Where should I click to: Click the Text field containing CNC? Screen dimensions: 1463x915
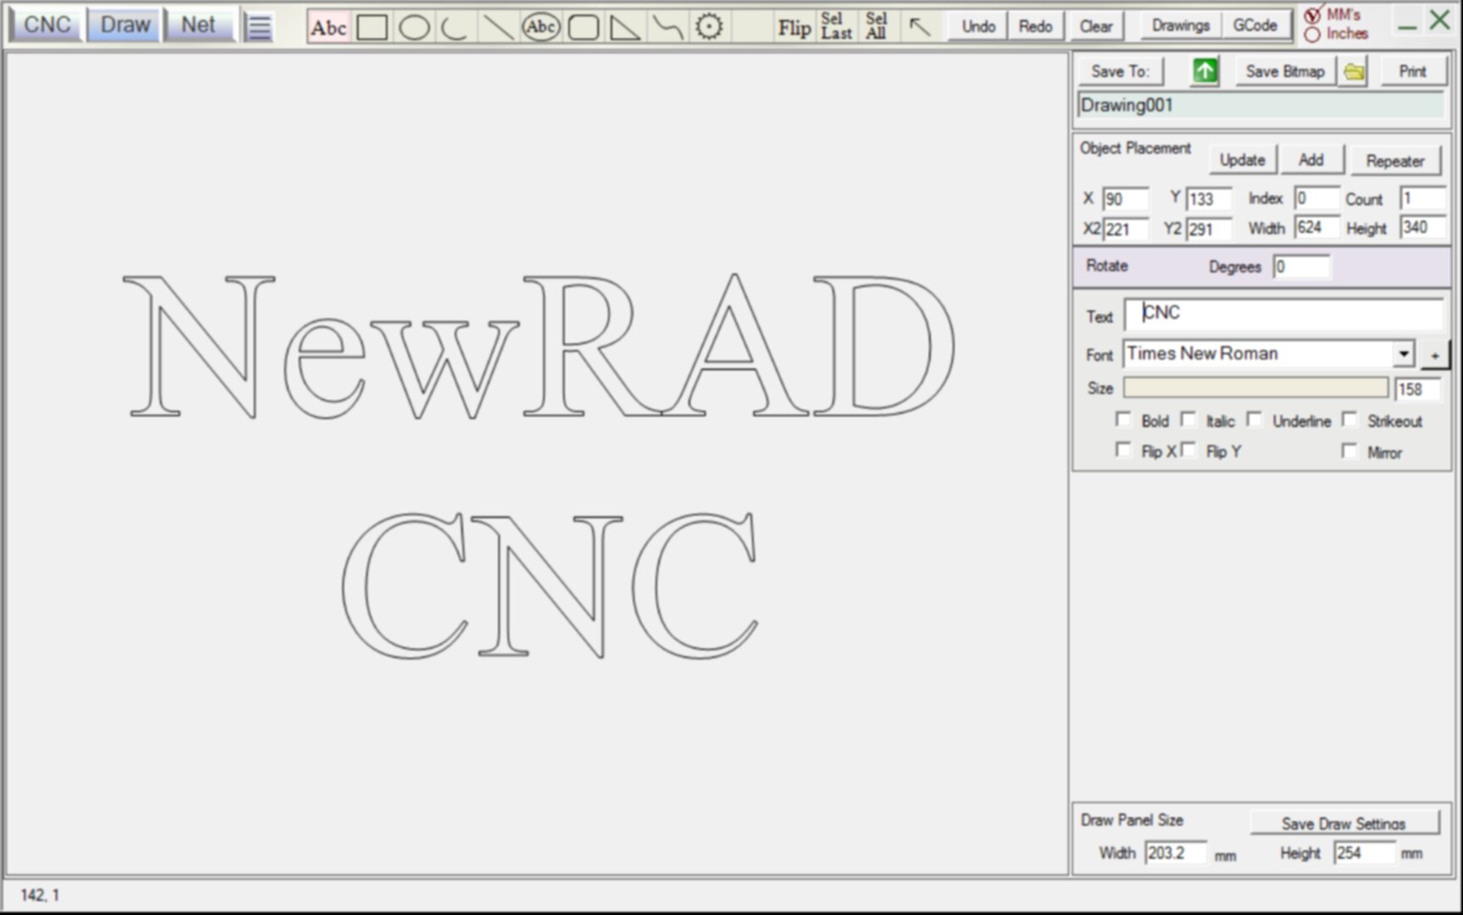pos(1284,313)
